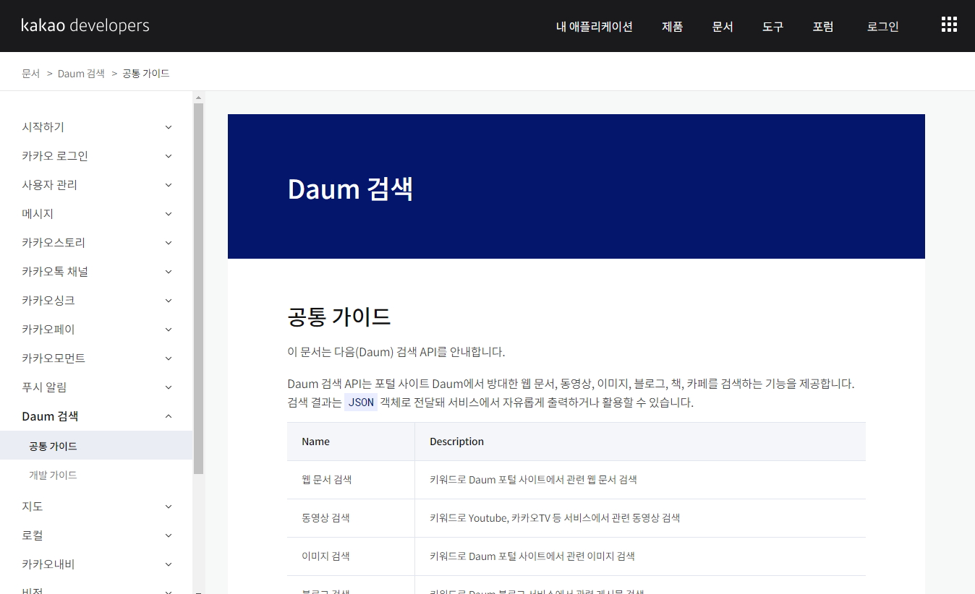Click the 공통 가이드 page heading

[339, 317]
